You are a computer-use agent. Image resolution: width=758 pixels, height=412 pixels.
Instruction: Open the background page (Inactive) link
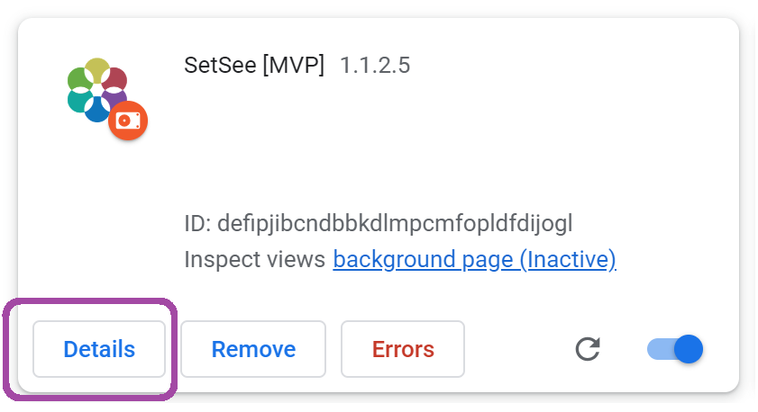474,260
